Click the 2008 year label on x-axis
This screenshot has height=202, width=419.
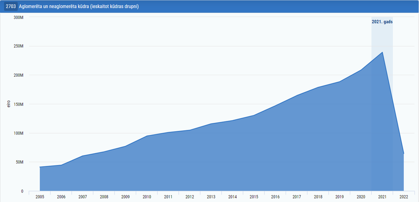coord(104,197)
